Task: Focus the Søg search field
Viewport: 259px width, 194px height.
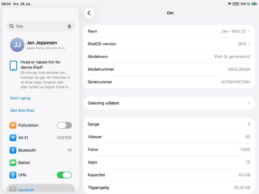Action: tap(41, 26)
